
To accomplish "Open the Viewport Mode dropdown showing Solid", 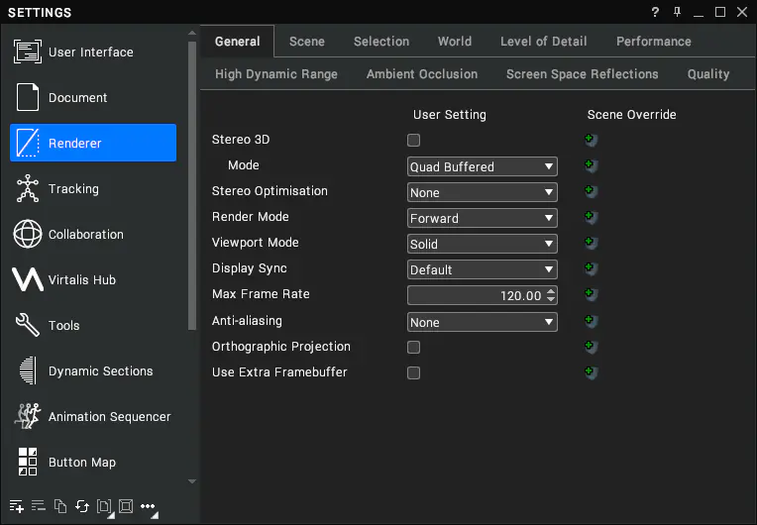I will click(483, 244).
